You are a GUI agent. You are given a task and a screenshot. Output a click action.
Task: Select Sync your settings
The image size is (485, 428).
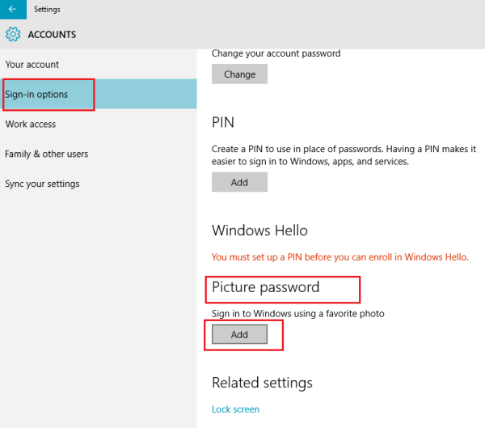(x=42, y=184)
